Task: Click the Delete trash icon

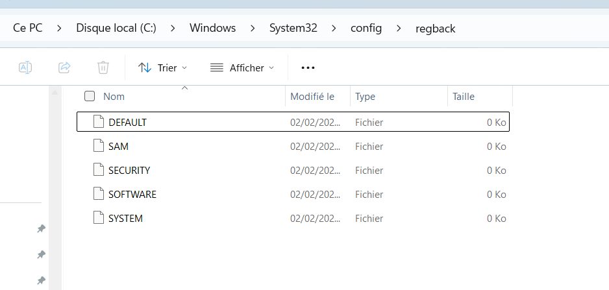Action: (x=103, y=67)
